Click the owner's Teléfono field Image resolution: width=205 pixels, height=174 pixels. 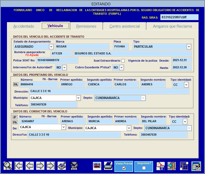(x=53, y=105)
